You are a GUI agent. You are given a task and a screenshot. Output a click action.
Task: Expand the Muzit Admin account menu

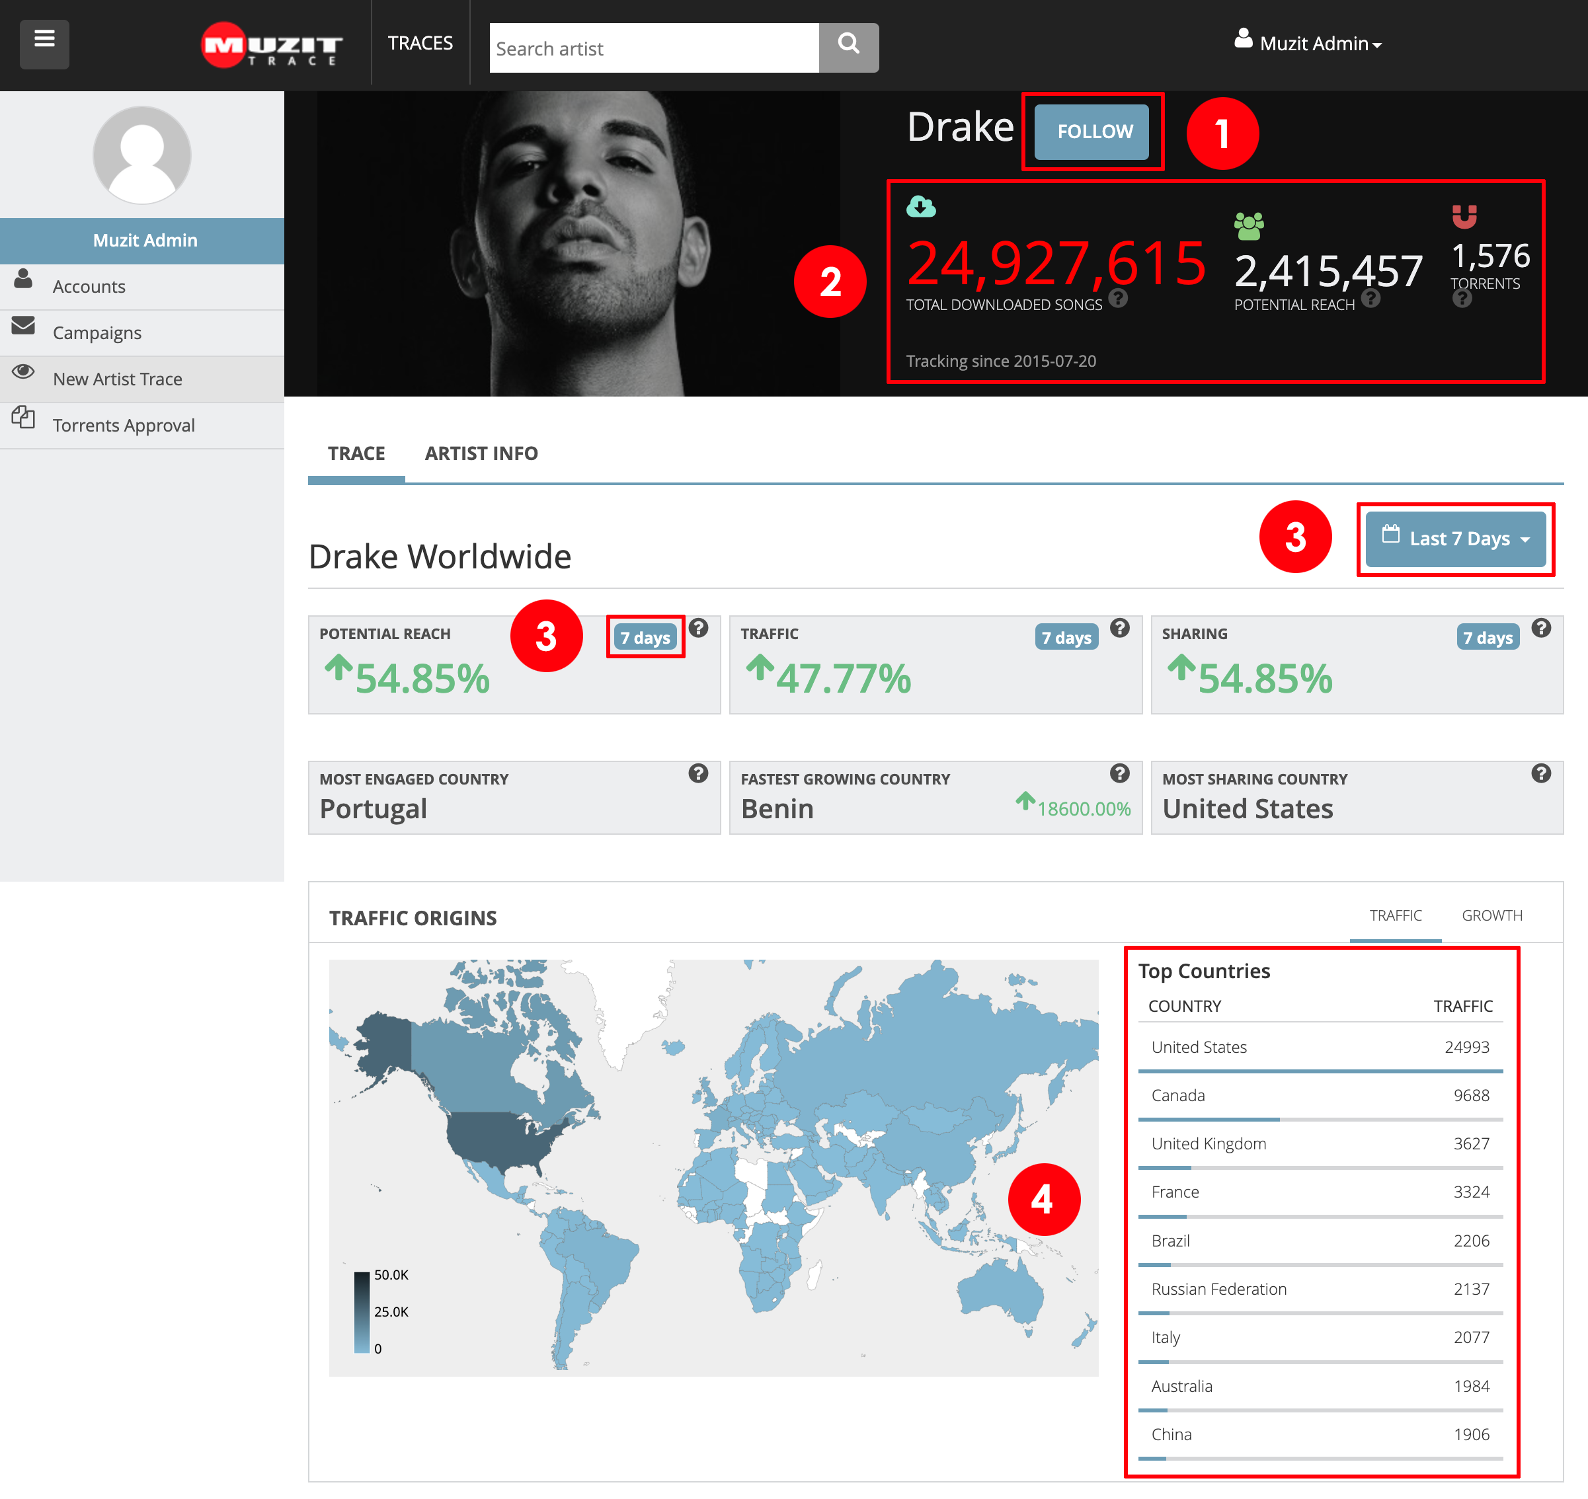click(x=1308, y=42)
